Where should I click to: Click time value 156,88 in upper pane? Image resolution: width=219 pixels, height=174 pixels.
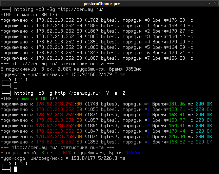pos(177,58)
